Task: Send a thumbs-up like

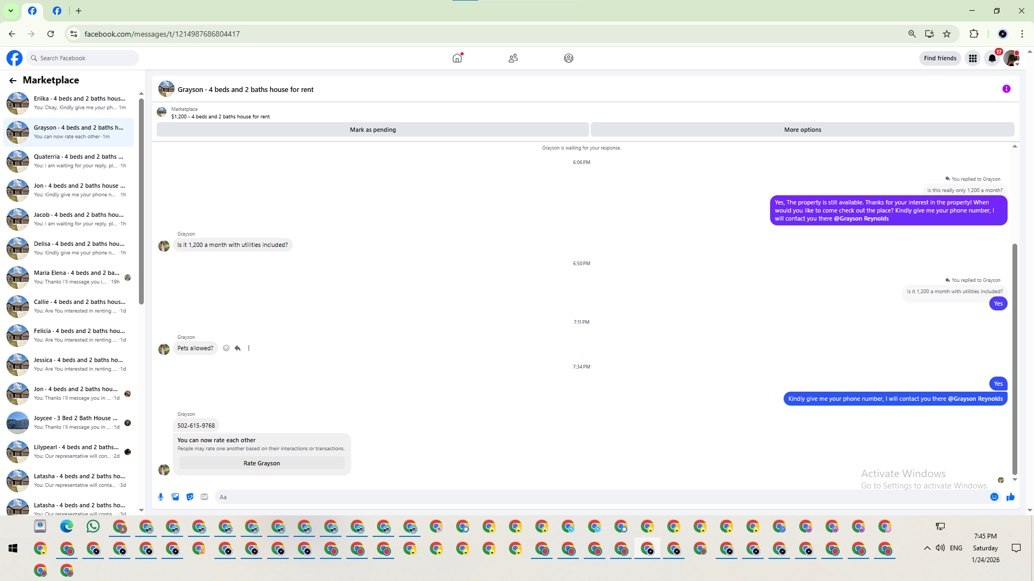Action: pyautogui.click(x=1010, y=497)
